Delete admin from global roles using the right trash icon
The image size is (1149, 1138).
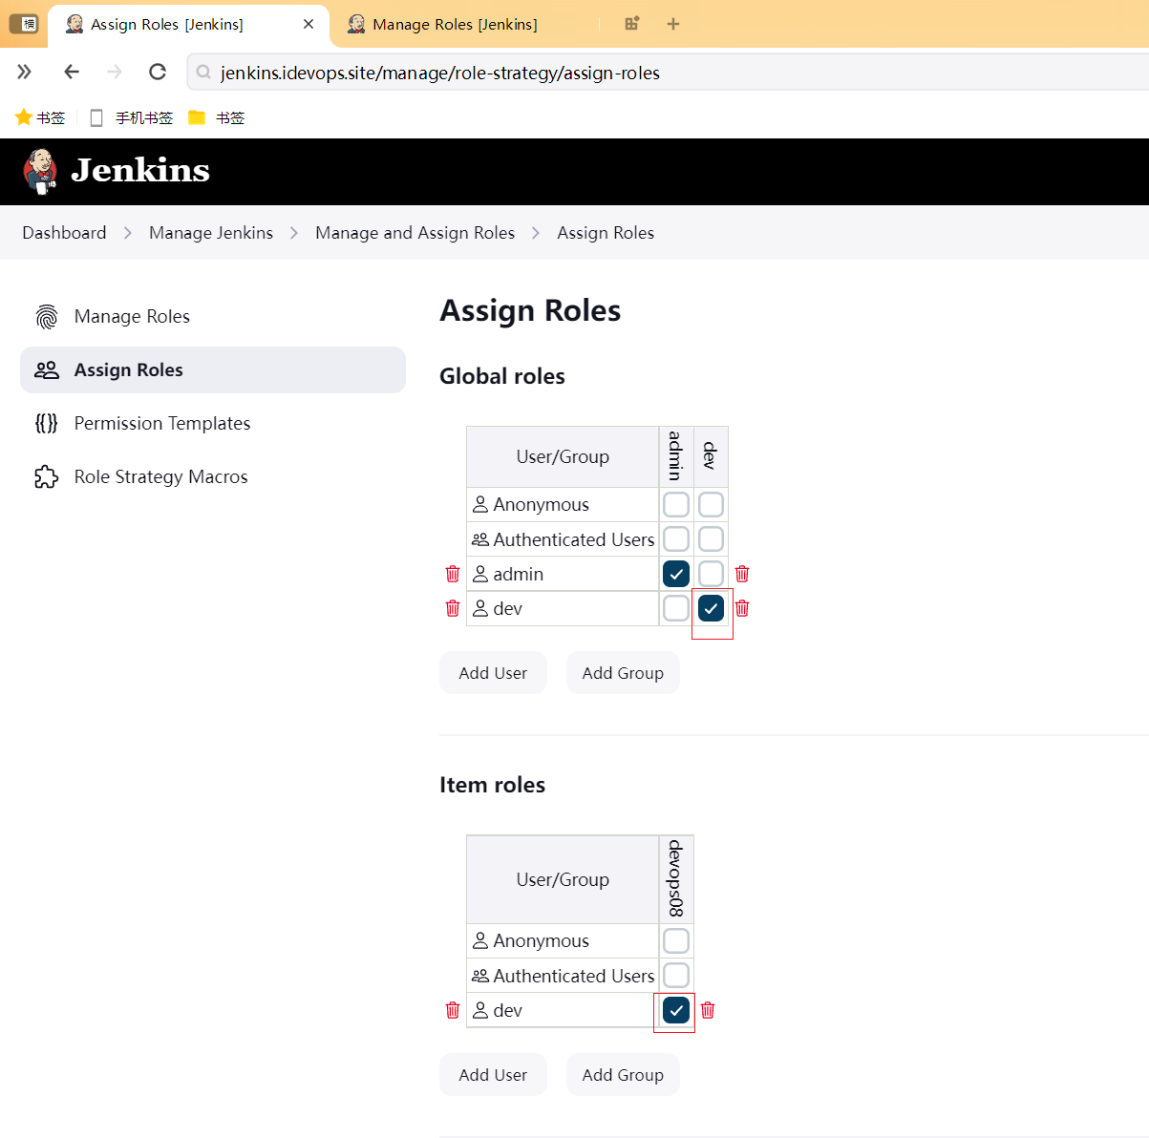click(742, 574)
